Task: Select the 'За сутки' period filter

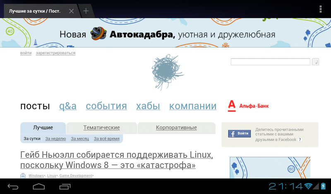Action: pyautogui.click(x=32, y=139)
